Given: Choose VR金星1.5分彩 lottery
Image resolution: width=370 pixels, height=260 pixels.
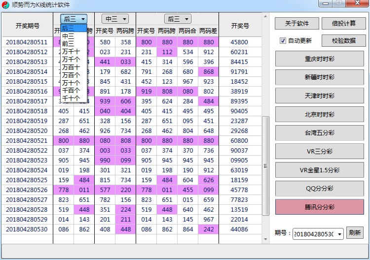Looking at the screenshot, I should 319,170.
